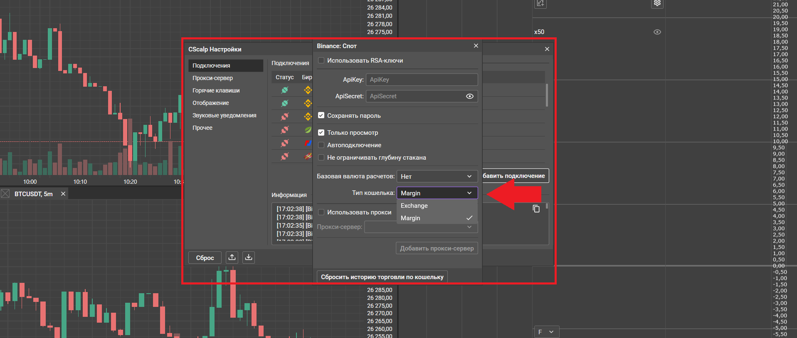Click the first [17:02:38] log entry

[x=294, y=209]
